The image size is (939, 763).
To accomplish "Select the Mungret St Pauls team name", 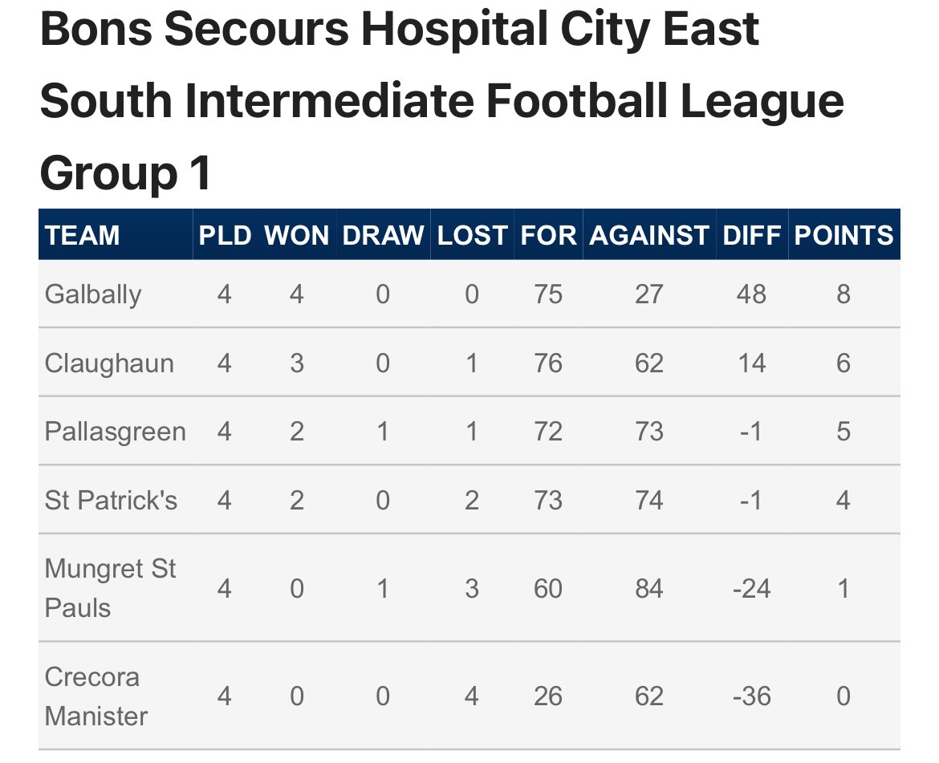I will point(110,588).
